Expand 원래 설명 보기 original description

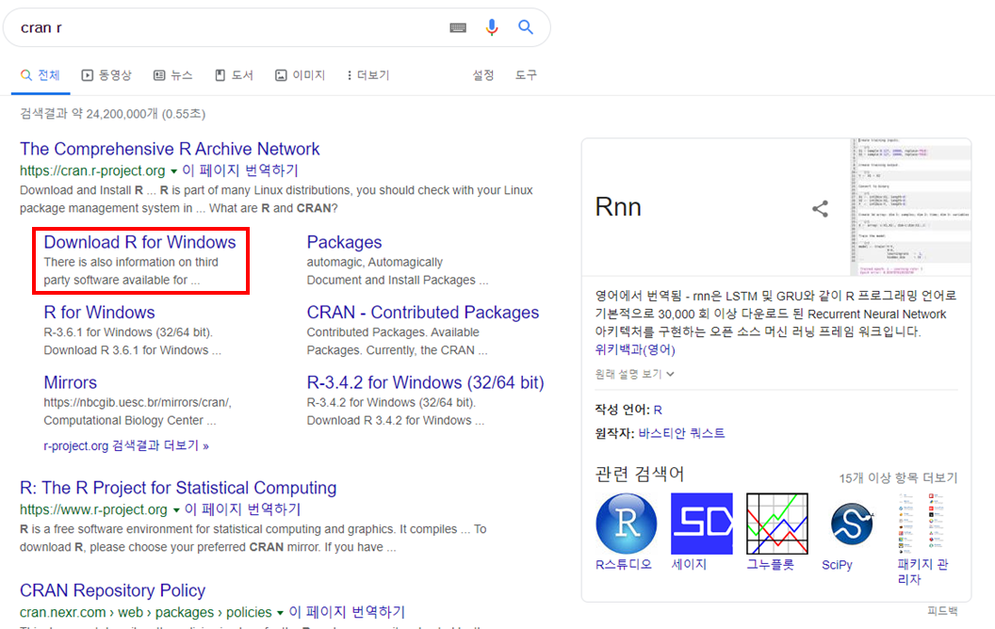[x=634, y=374]
